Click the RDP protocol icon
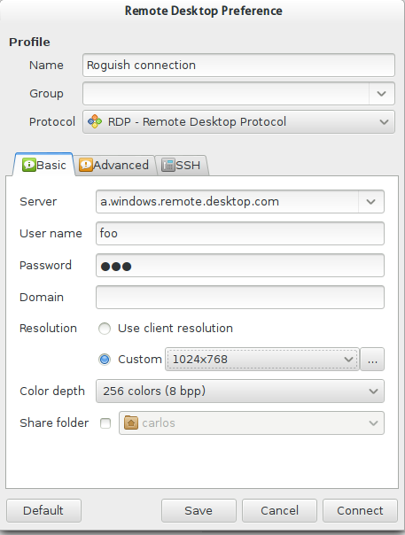 [x=95, y=121]
